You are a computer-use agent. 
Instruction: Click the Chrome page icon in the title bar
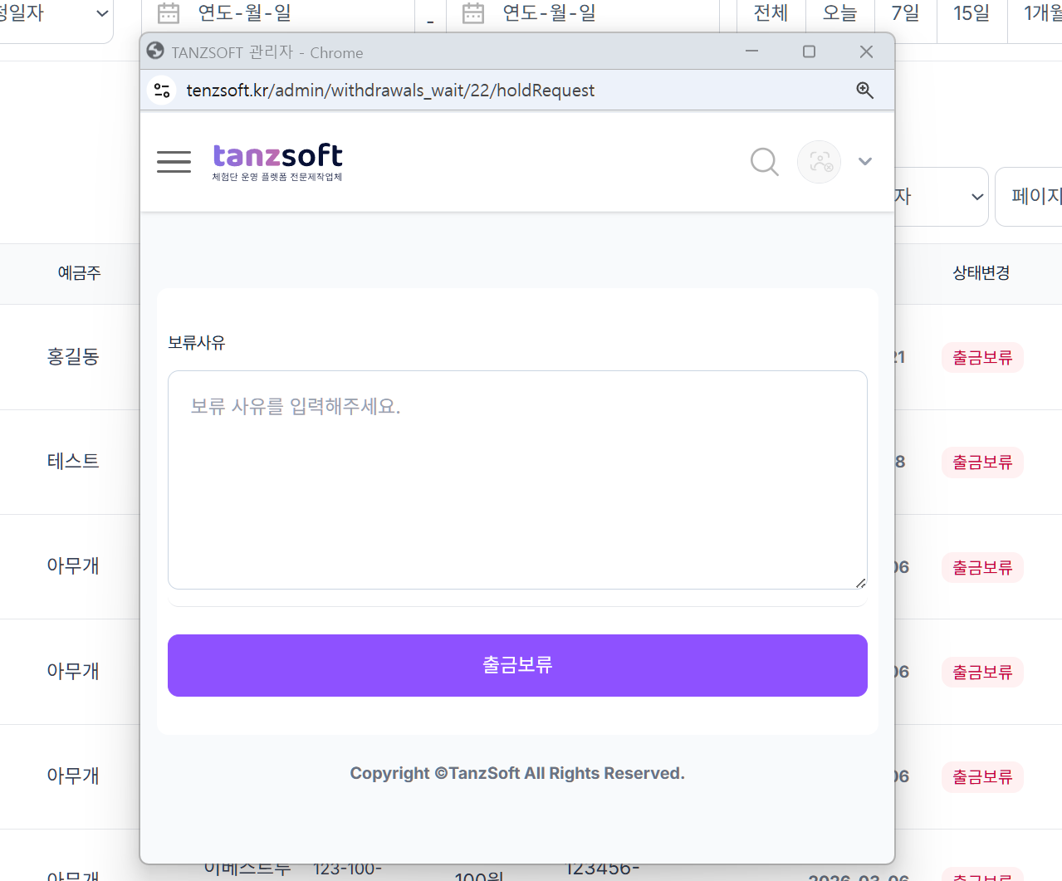[x=154, y=51]
